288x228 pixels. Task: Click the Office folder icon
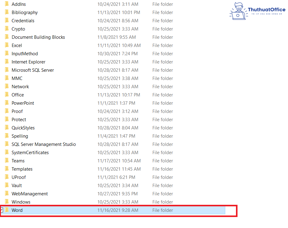pyautogui.click(x=7, y=95)
